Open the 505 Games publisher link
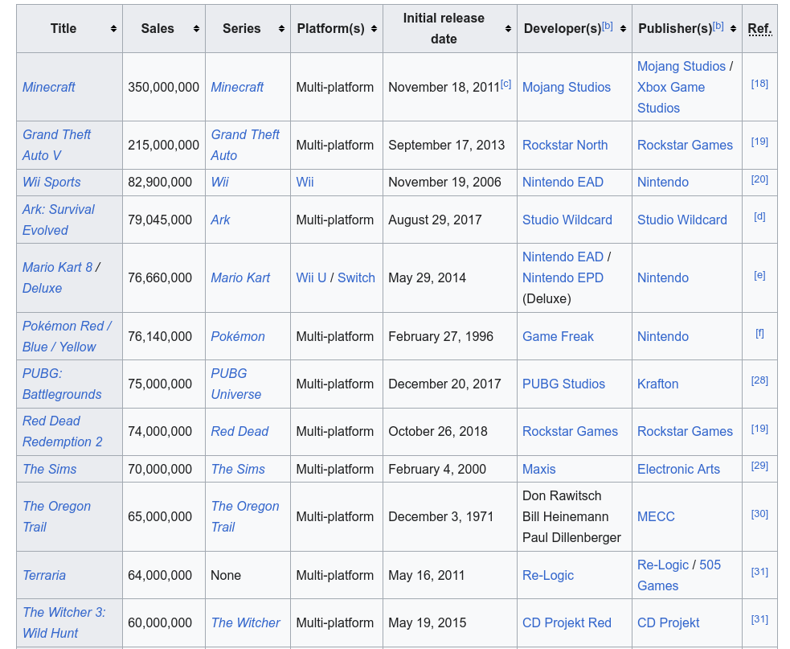 click(x=679, y=575)
